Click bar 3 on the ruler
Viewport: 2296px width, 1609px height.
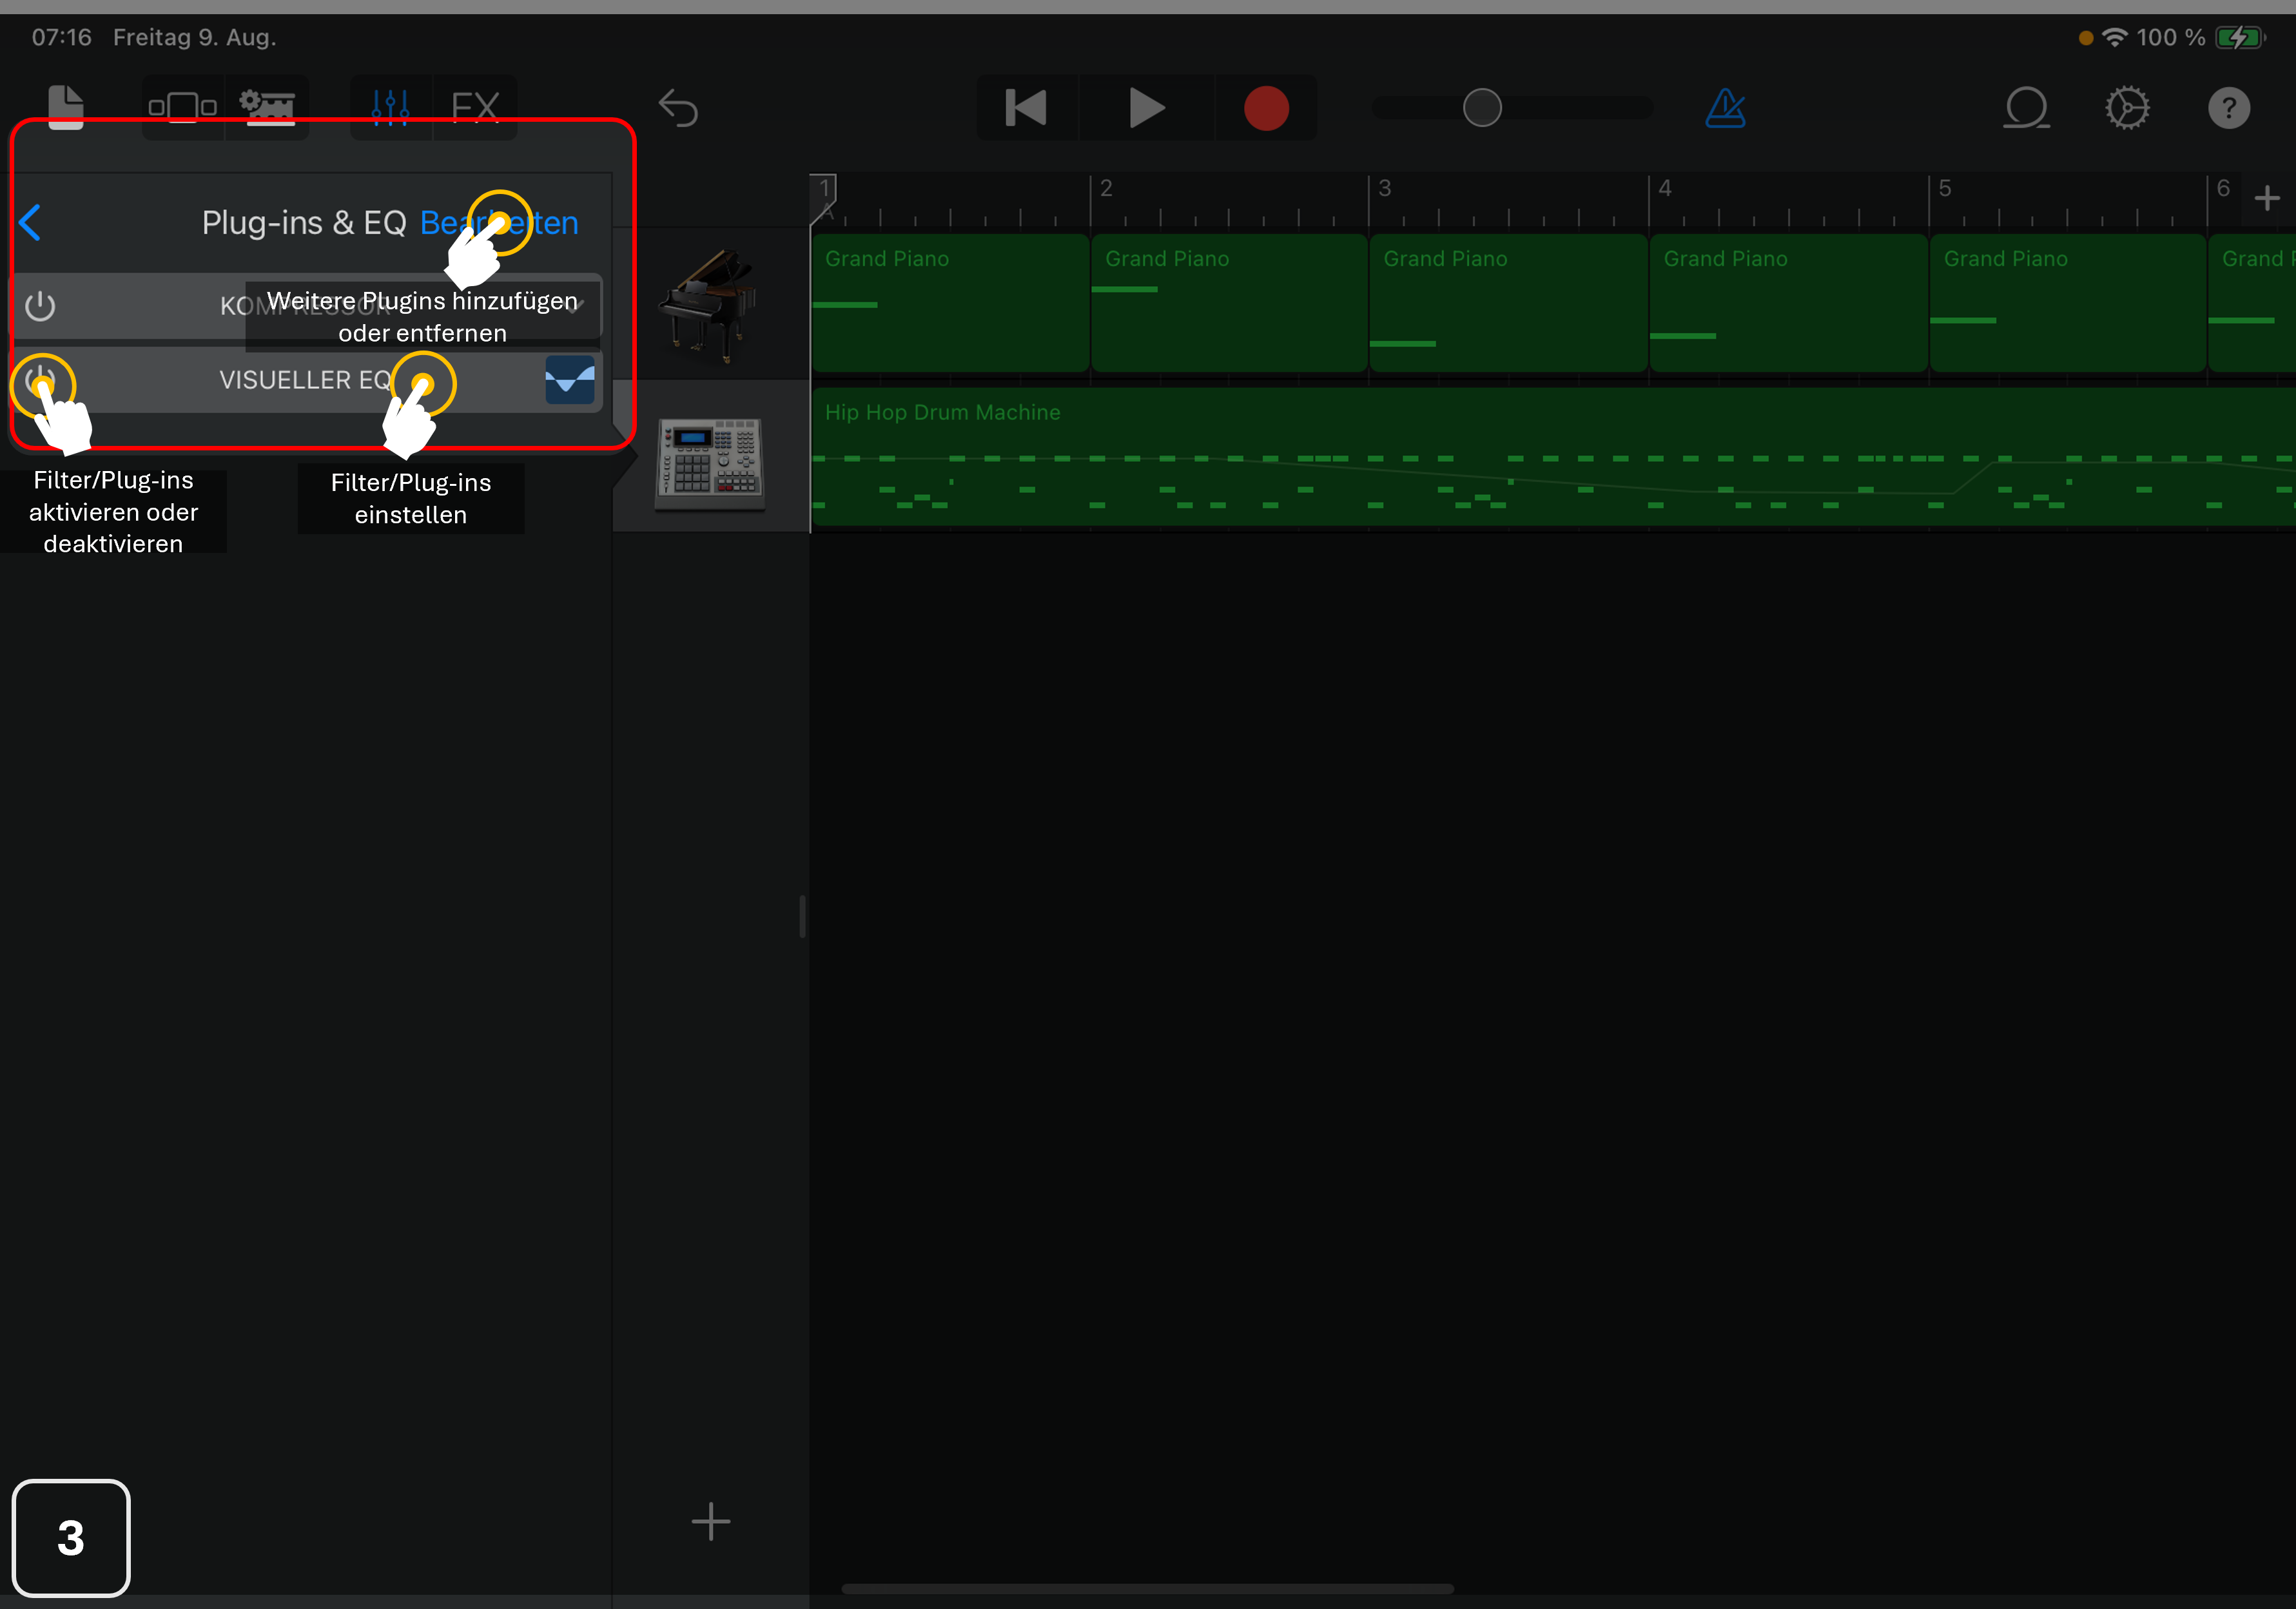1385,188
